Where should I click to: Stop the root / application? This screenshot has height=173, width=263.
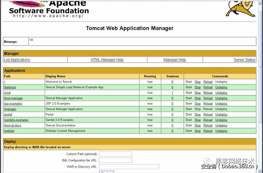click(198, 82)
